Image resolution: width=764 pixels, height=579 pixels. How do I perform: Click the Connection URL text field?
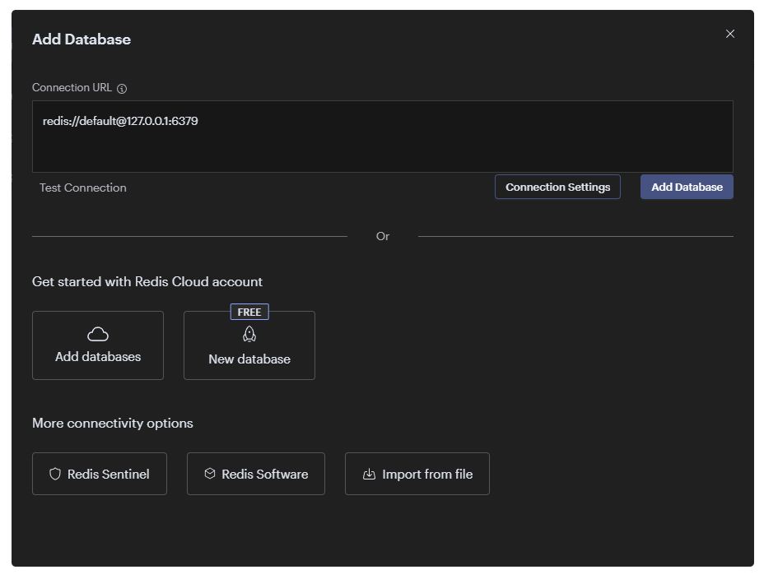(383, 137)
